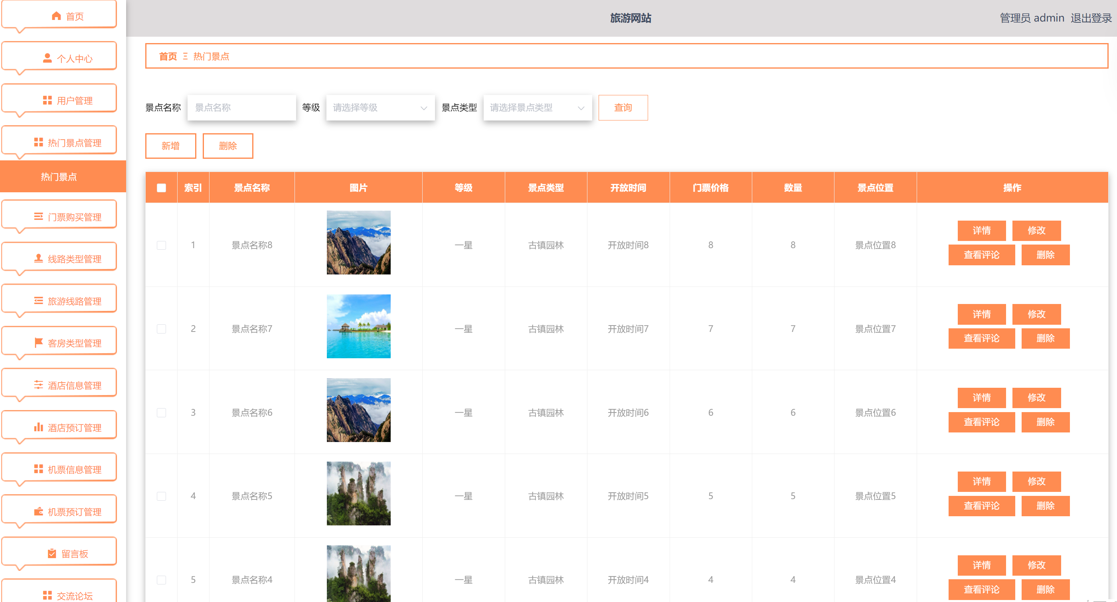Click the wallet icon beside 机票预订管理
The image size is (1117, 602).
(38, 511)
